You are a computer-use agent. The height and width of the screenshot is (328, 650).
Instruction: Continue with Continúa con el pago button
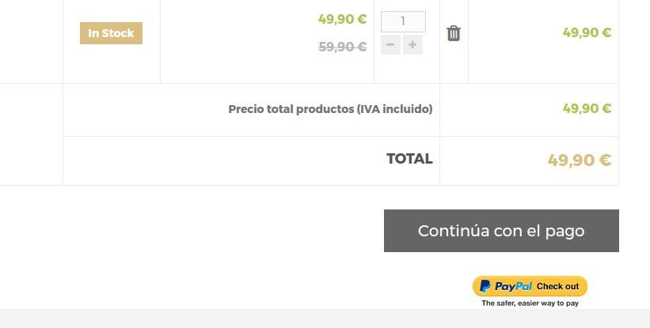(501, 231)
